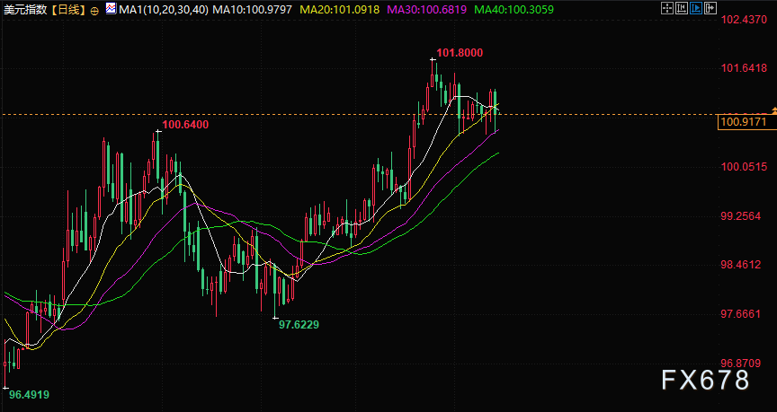Image resolution: width=777 pixels, height=412 pixels.
Task: Open MA1(10,20,30,40) indicator parameters
Action: click(164, 9)
